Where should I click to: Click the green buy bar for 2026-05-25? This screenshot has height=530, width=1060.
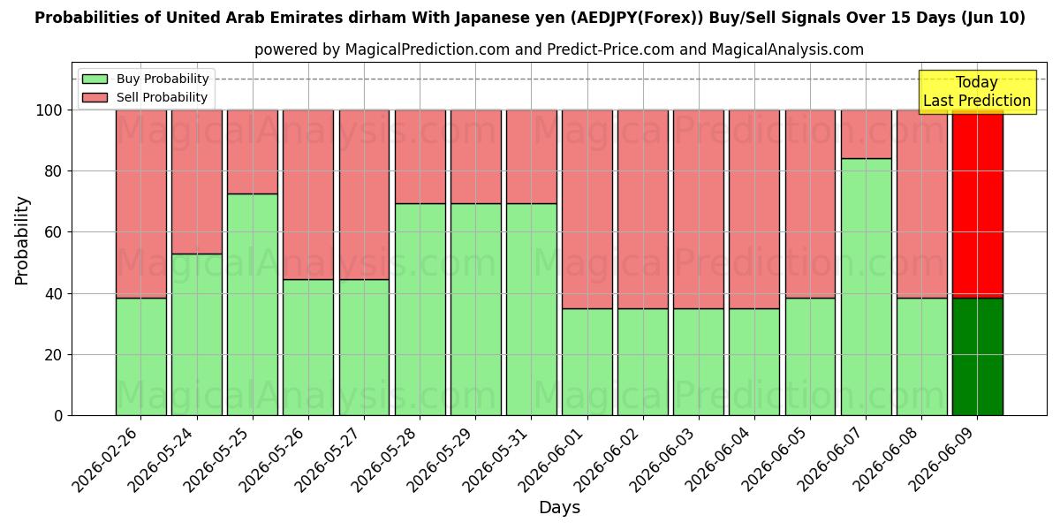click(x=253, y=305)
